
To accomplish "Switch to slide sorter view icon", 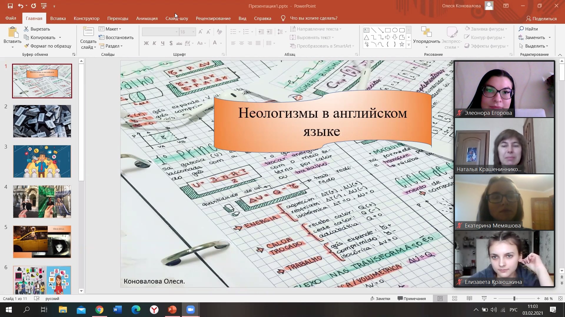I will (455, 299).
